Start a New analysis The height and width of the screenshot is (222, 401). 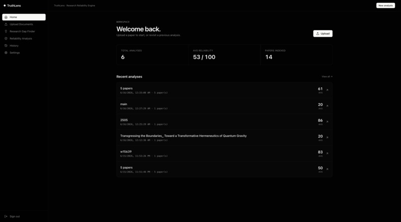(x=386, y=5)
